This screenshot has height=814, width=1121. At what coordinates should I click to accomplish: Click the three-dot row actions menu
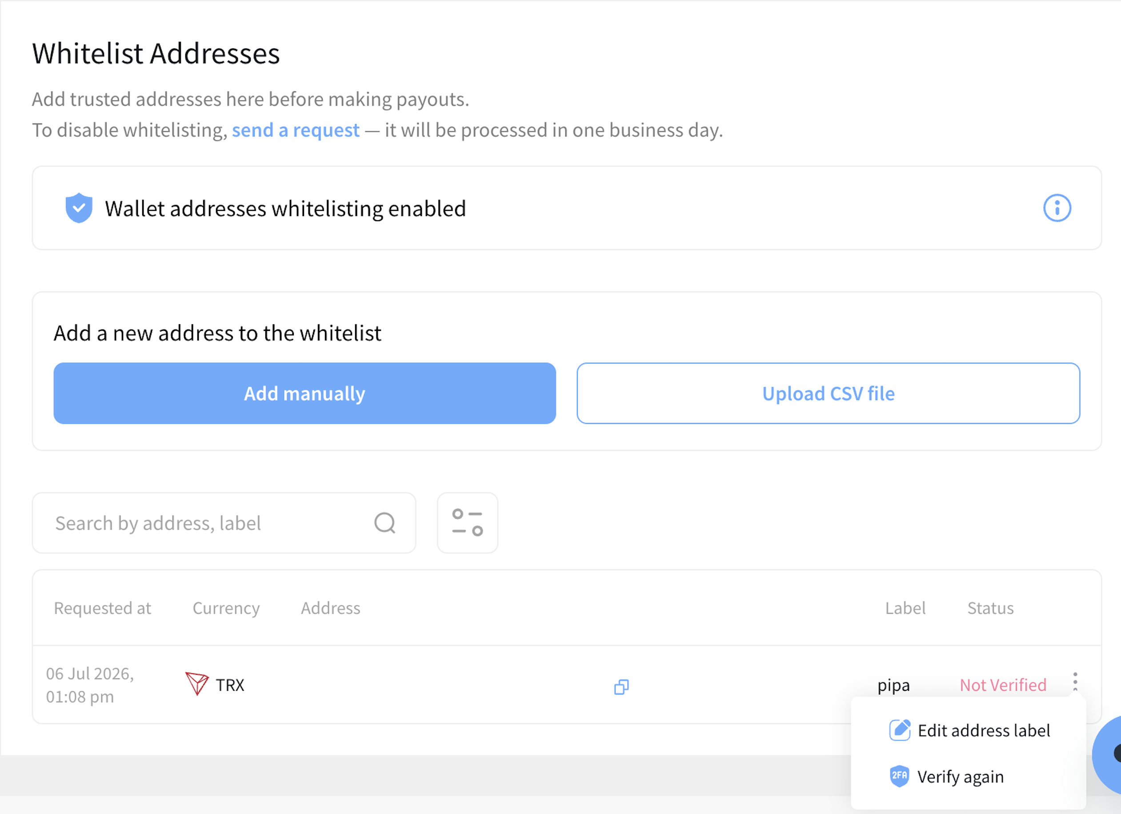[1075, 681]
